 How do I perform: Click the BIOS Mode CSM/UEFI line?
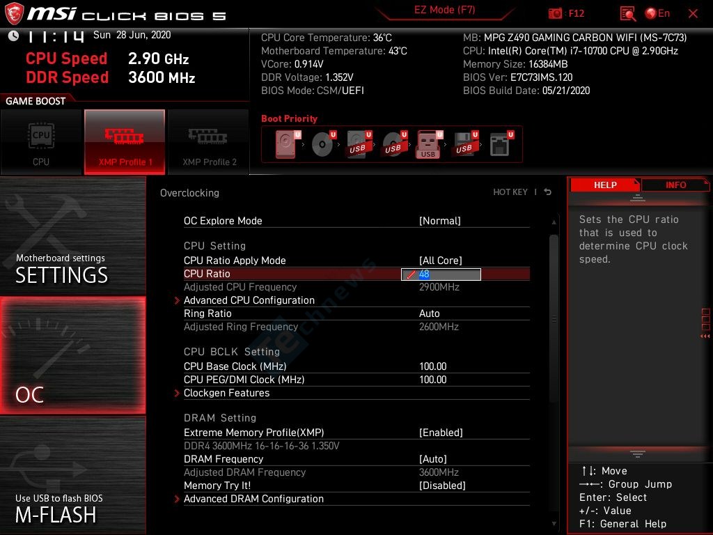point(313,91)
